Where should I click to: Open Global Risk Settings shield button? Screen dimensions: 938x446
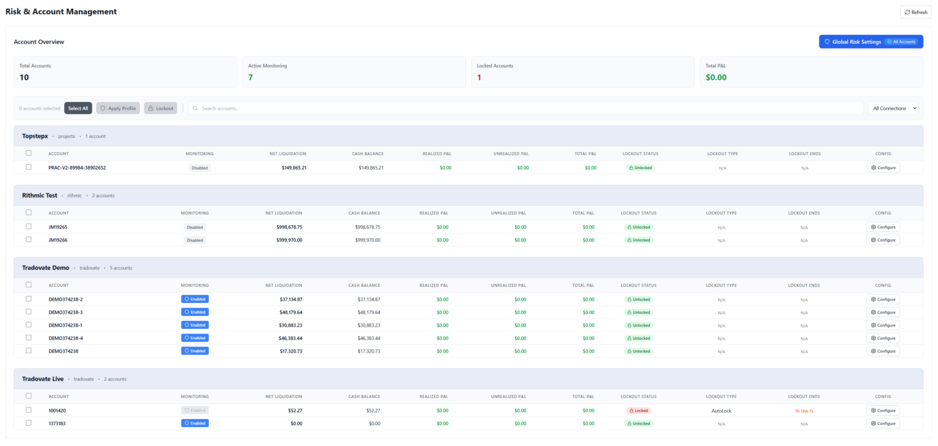pos(870,41)
